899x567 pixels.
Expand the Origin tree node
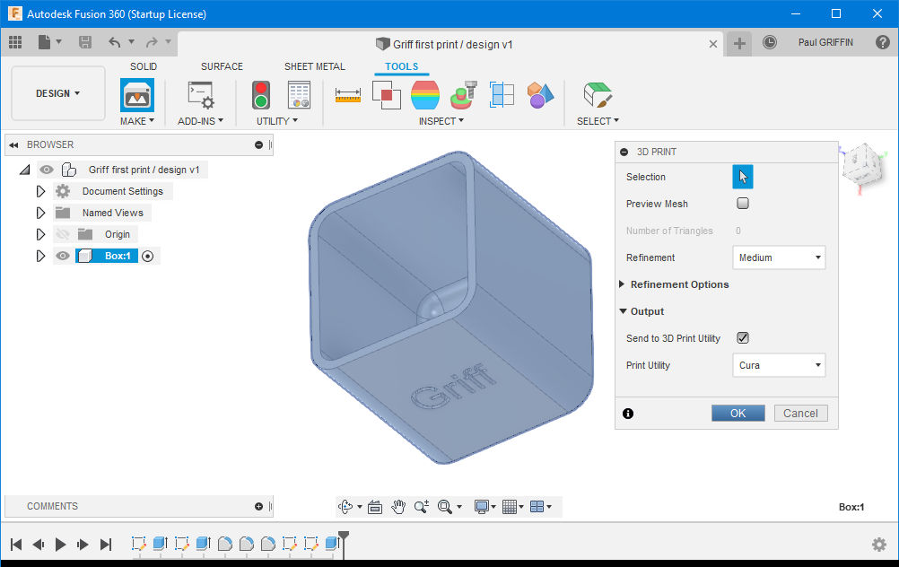pyautogui.click(x=40, y=234)
